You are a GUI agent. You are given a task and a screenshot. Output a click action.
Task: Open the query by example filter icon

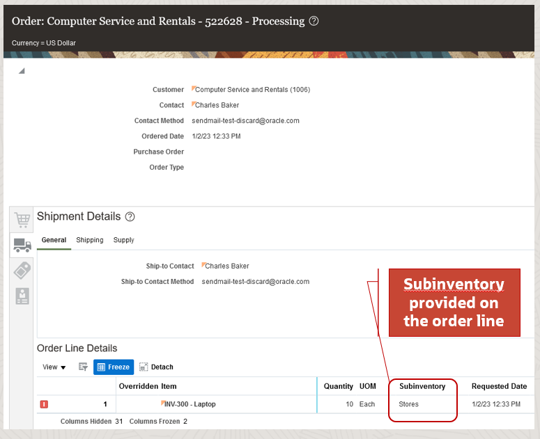coord(83,367)
